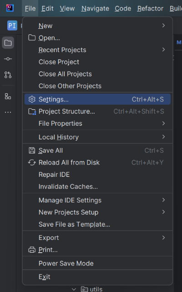This screenshot has height=292, width=182.
Task: Select Reload All from Disk
Action: pyautogui.click(x=97, y=163)
